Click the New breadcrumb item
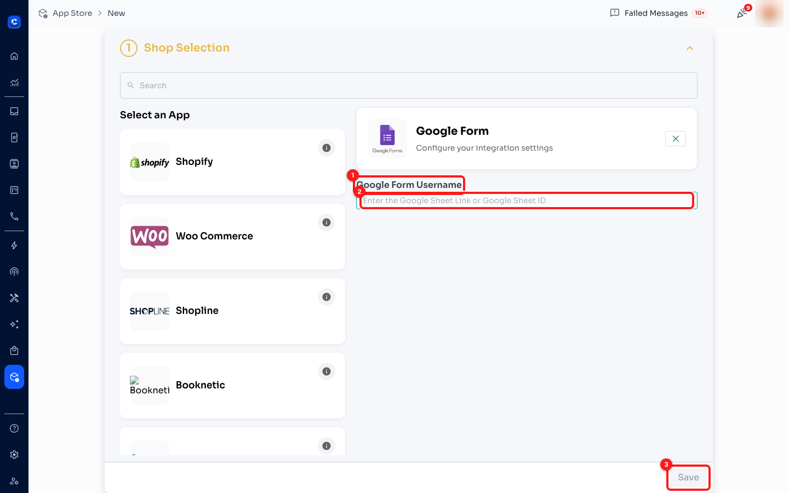This screenshot has width=789, height=493. [116, 13]
